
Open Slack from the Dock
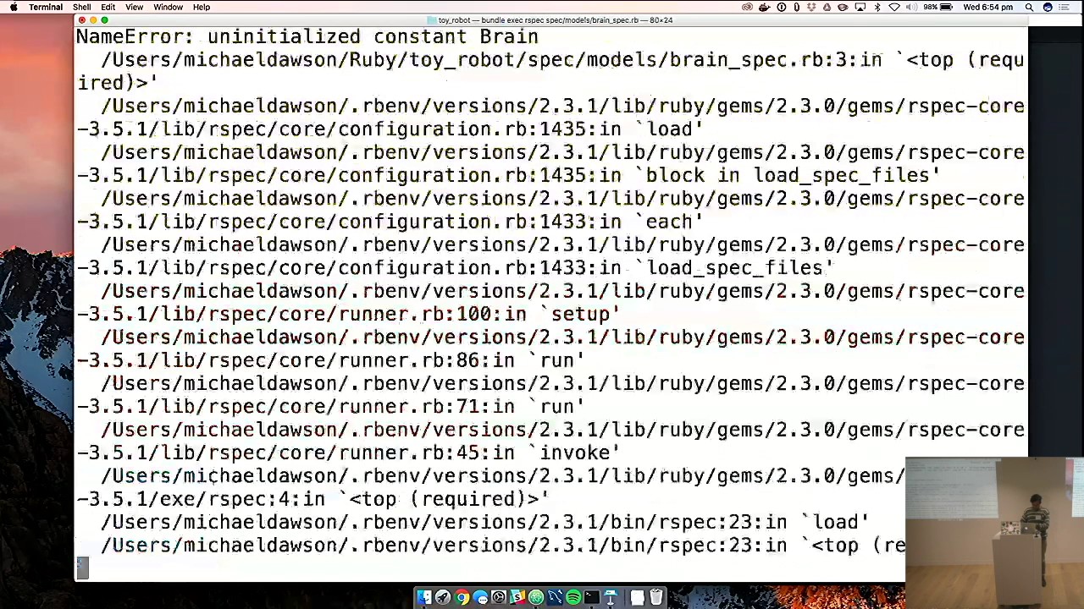(517, 597)
